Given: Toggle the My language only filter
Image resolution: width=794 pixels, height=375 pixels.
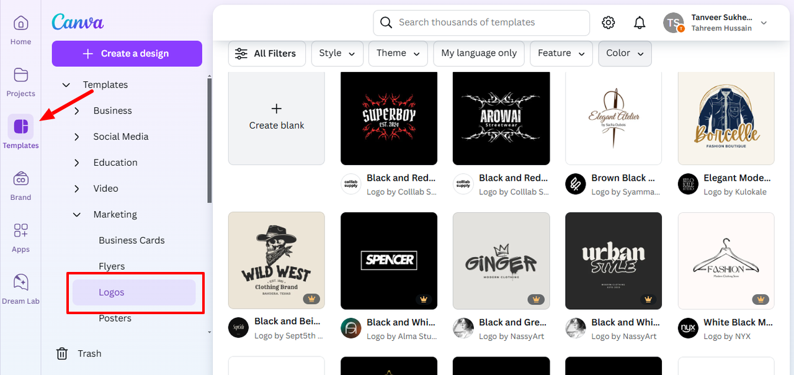Looking at the screenshot, I should pos(479,53).
